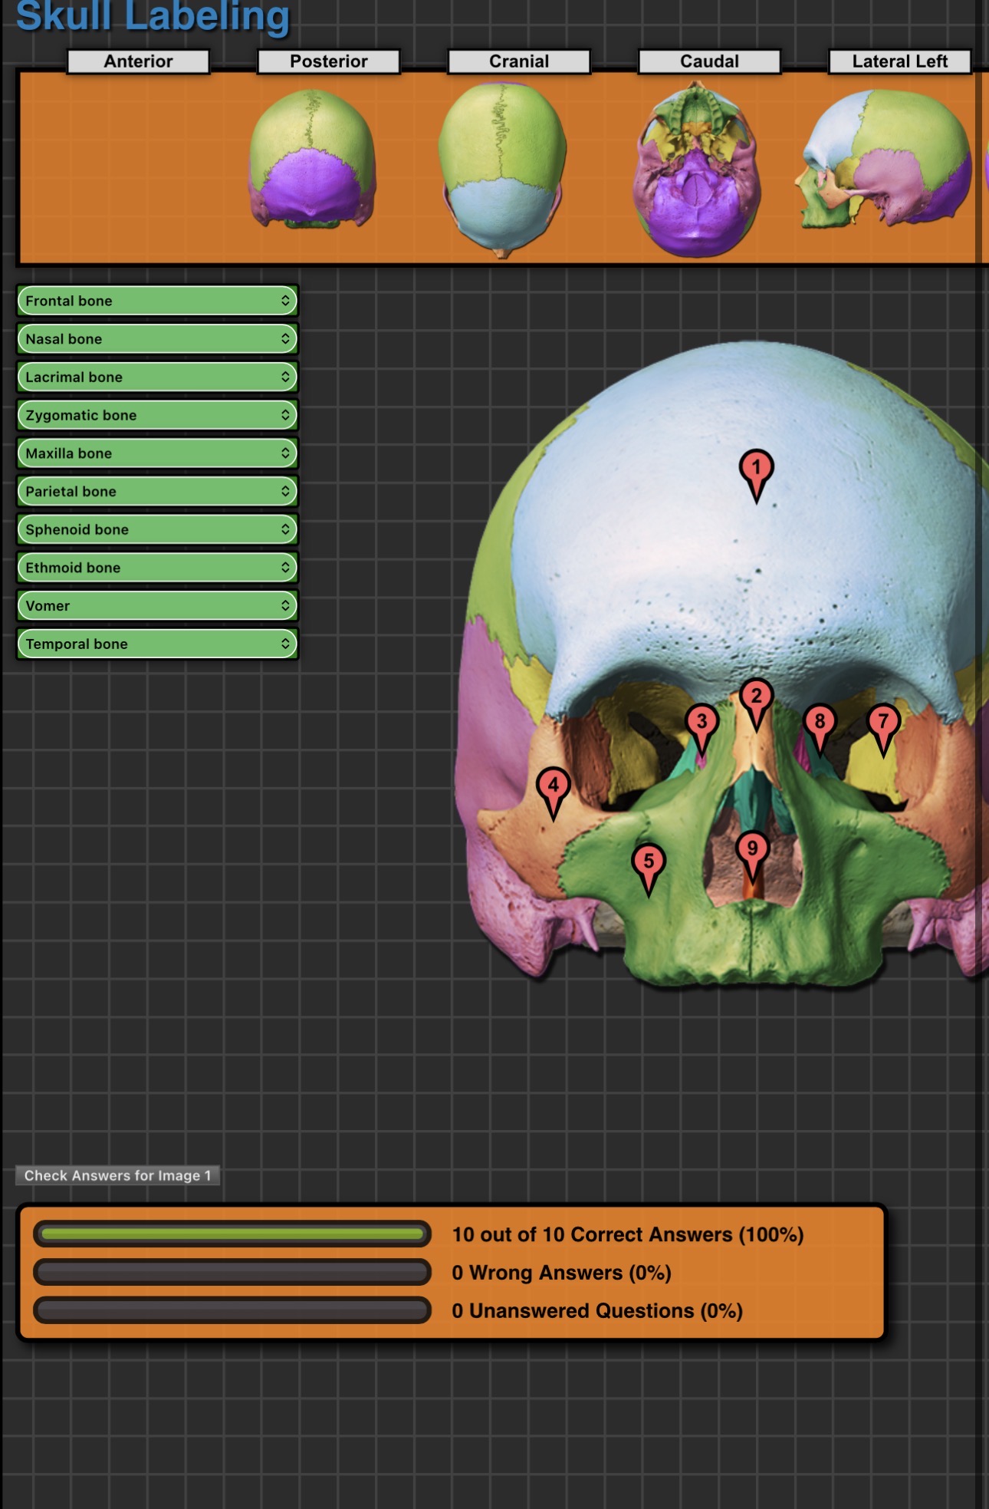Click marker pin number 9 in nasal cavity
989x1509 pixels.
pos(752,849)
